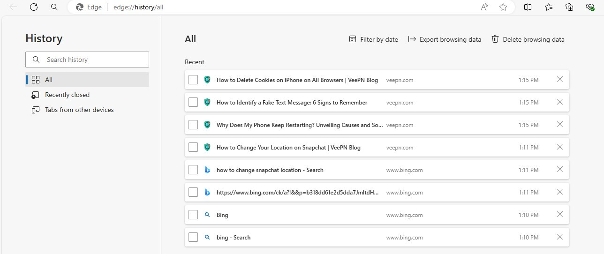
Task: Open How to Delete Cookies on iPhone link
Action: click(x=297, y=80)
